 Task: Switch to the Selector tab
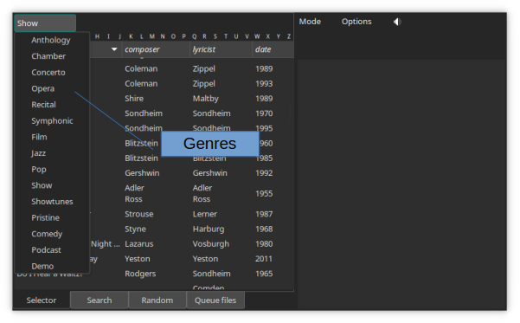pyautogui.click(x=42, y=300)
